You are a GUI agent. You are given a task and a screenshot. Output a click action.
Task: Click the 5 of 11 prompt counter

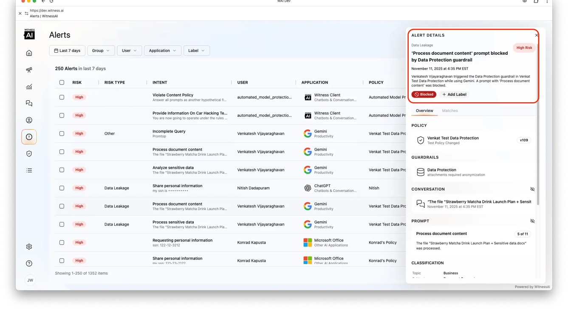click(523, 234)
